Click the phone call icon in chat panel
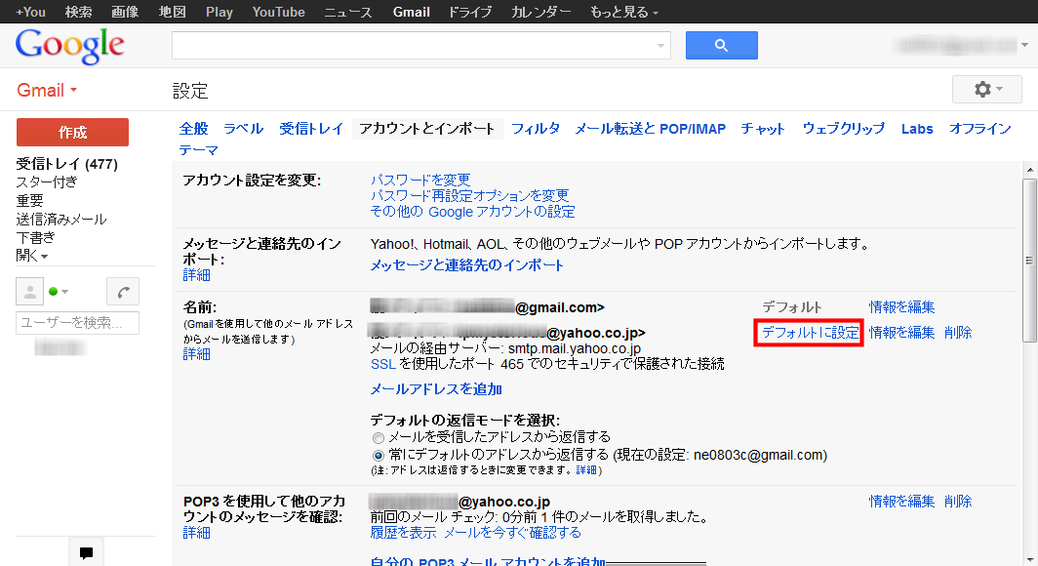 click(123, 291)
